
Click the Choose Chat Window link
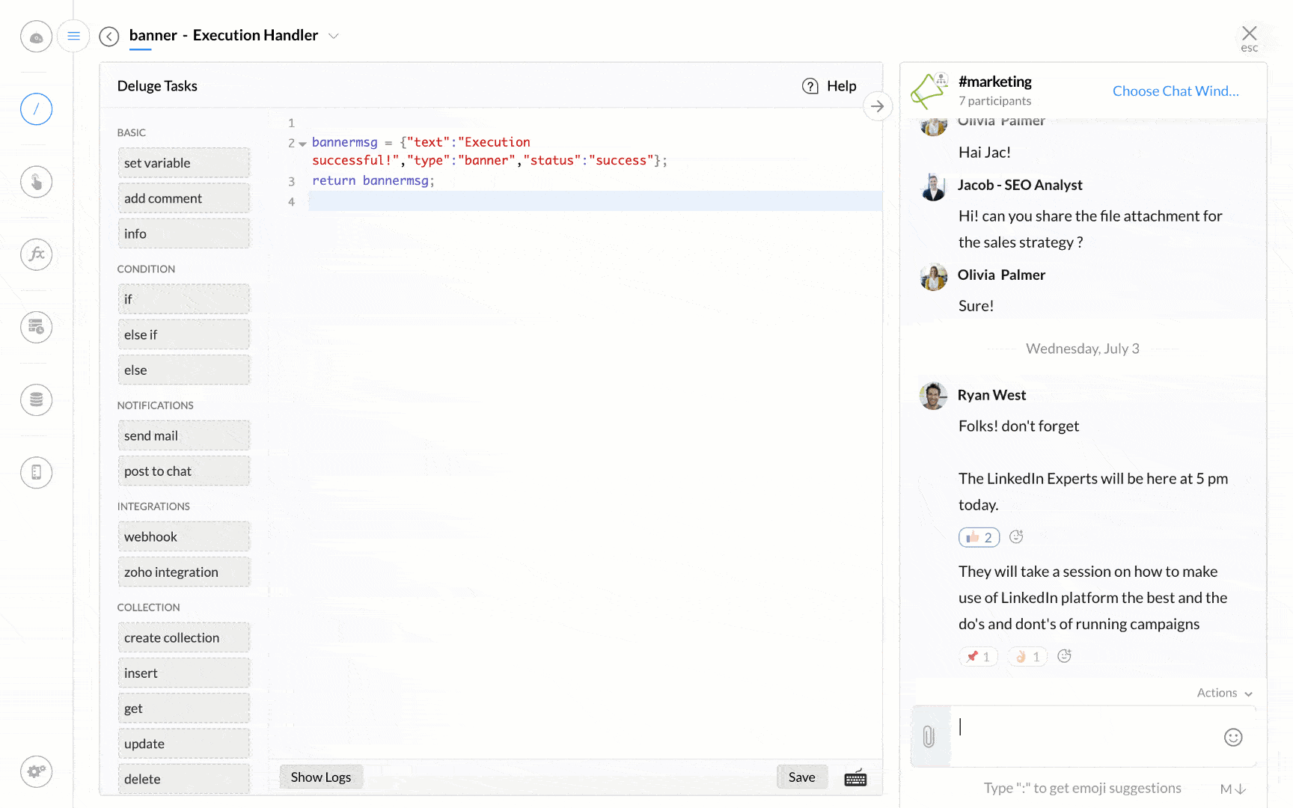point(1176,91)
